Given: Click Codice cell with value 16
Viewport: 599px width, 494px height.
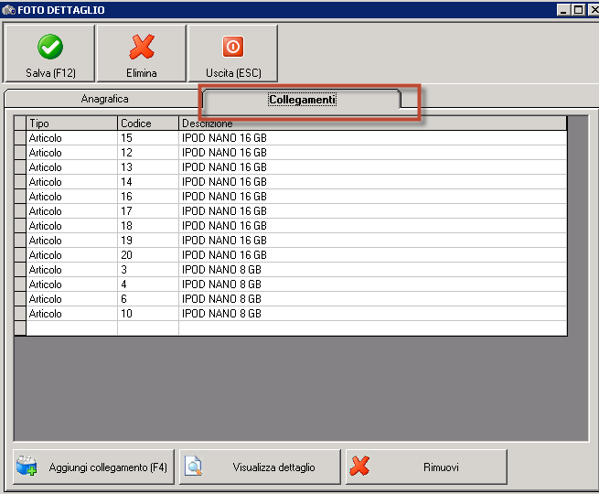Looking at the screenshot, I should click(148, 197).
